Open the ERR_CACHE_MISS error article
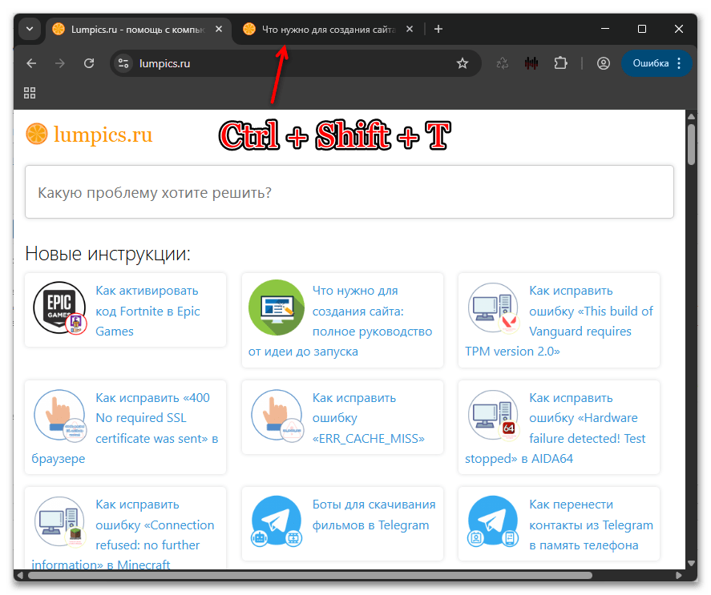Image resolution: width=711 pixels, height=595 pixels. tap(368, 418)
